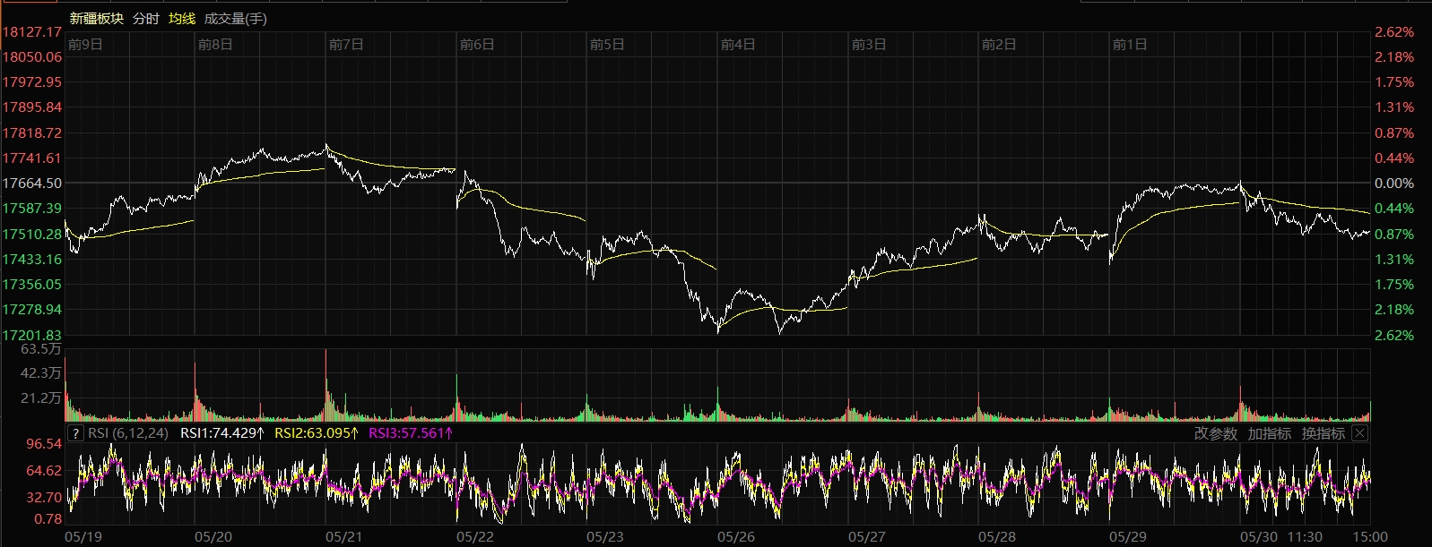Image resolution: width=1432 pixels, height=547 pixels.
Task: Select the 前8日 day label
Action: (x=215, y=44)
